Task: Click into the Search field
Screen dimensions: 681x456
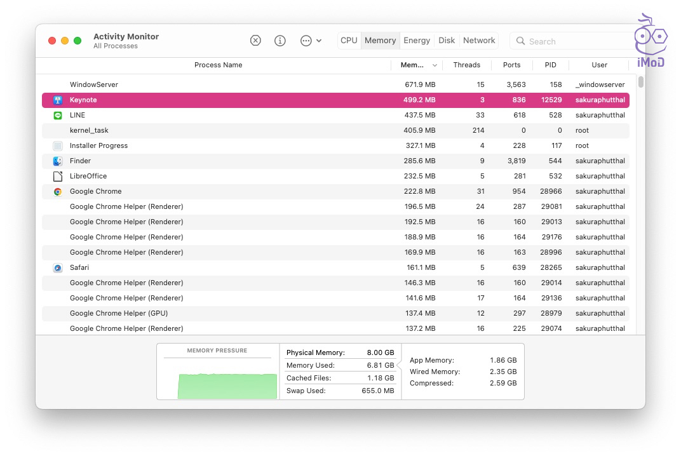Action: point(572,41)
